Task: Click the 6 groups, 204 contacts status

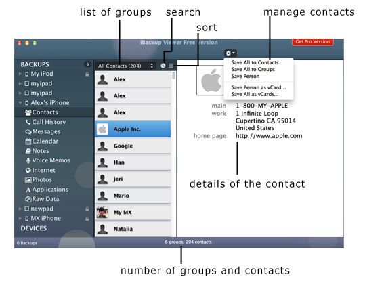Action: 188,242
